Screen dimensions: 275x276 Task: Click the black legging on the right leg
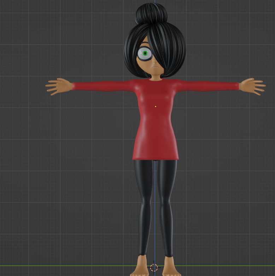pos(167,205)
